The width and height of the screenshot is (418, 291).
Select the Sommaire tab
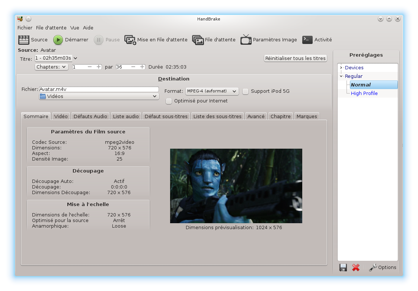36,116
